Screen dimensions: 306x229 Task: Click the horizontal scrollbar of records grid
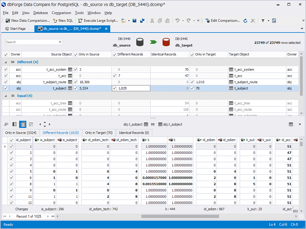tap(180, 216)
